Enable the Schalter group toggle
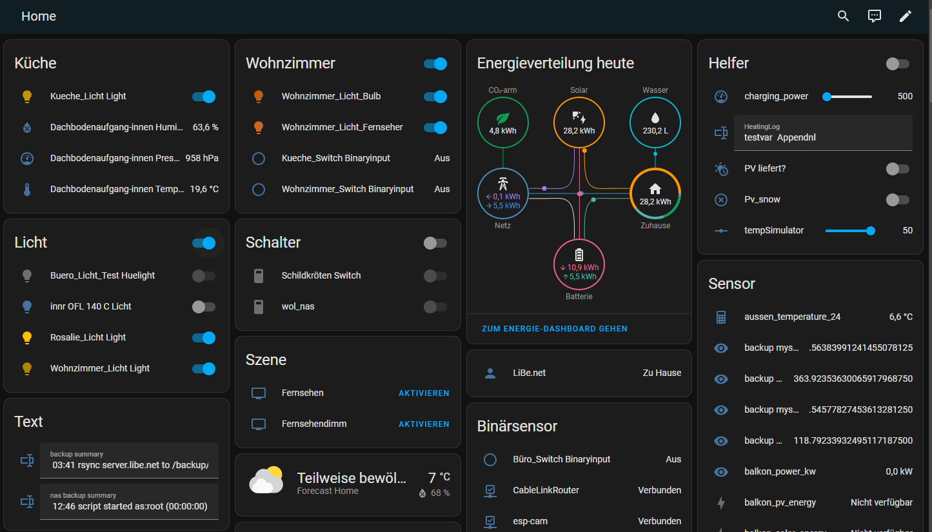Image resolution: width=932 pixels, height=532 pixels. click(x=435, y=243)
